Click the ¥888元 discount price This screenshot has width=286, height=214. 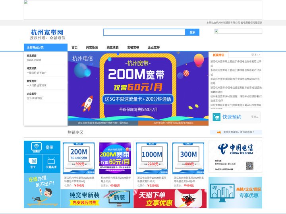(189, 185)
